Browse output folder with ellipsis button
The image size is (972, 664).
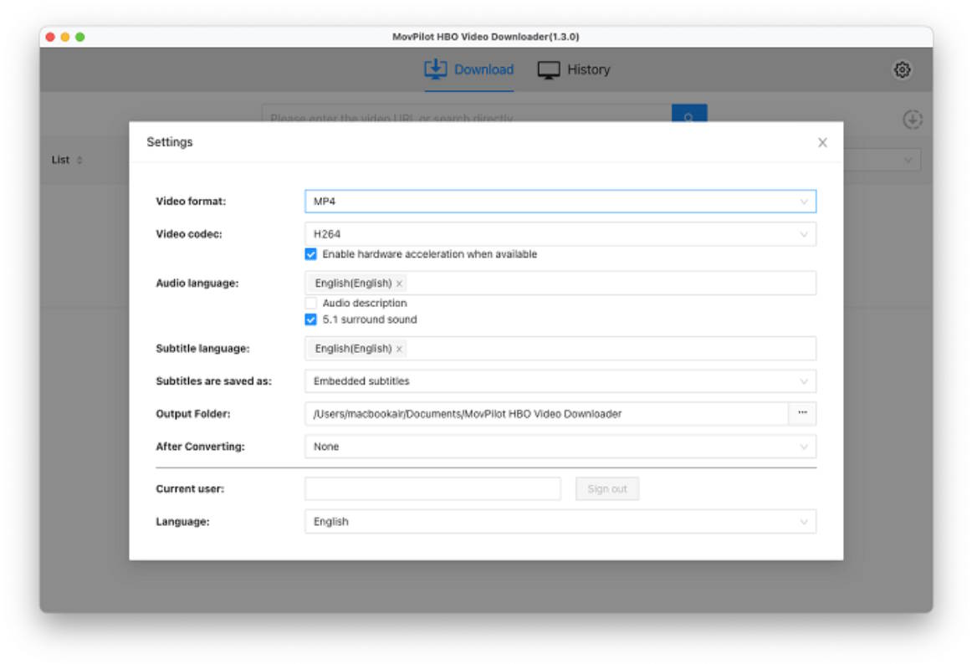[x=802, y=413]
